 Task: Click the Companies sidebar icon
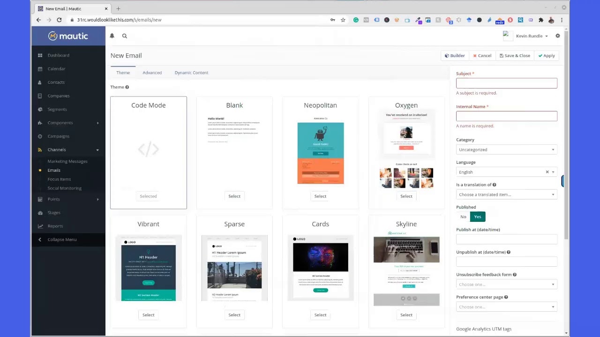[x=40, y=96]
